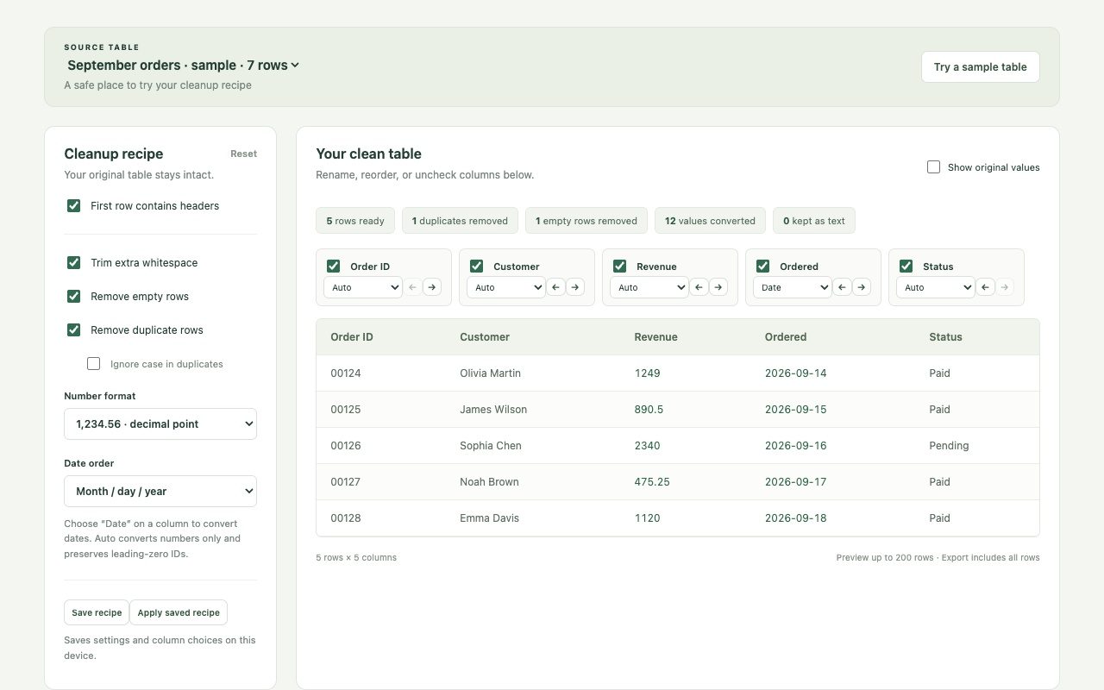Open Date order dropdown

tap(160, 492)
